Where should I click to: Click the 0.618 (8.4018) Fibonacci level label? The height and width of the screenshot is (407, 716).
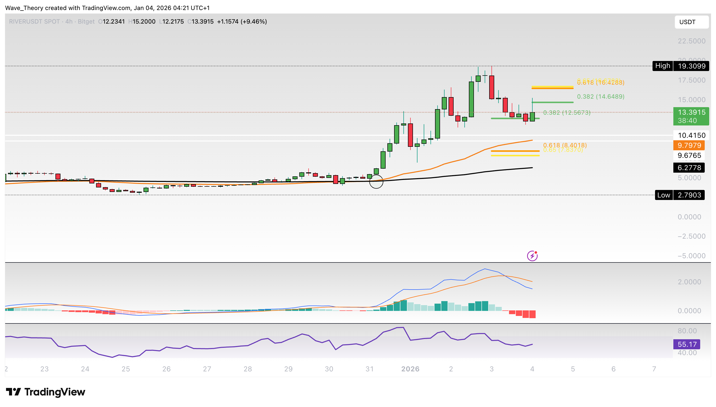coord(564,145)
